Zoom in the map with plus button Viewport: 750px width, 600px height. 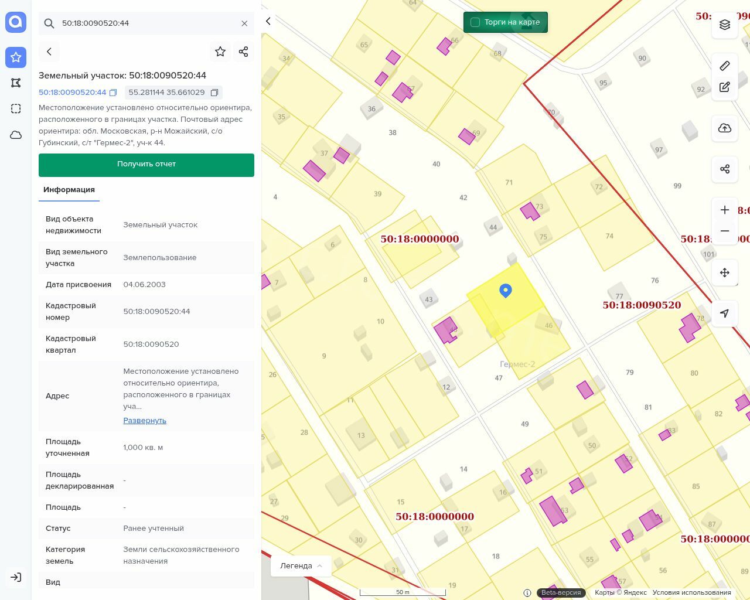pyautogui.click(x=725, y=210)
